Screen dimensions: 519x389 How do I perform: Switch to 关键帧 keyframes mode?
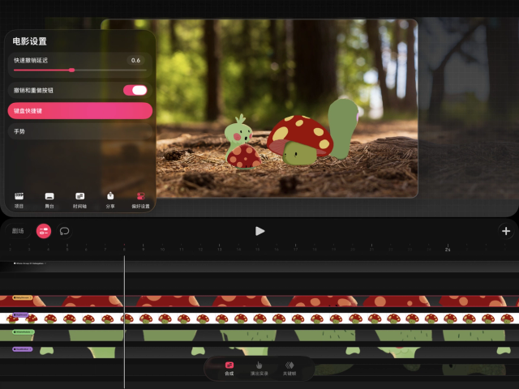[290, 369]
